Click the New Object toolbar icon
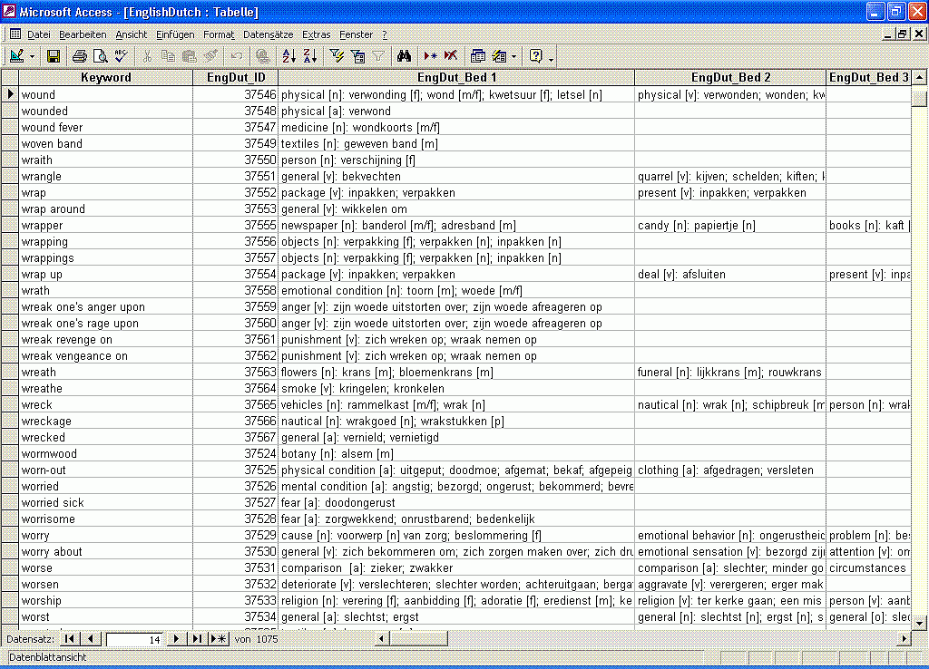 tap(500, 56)
